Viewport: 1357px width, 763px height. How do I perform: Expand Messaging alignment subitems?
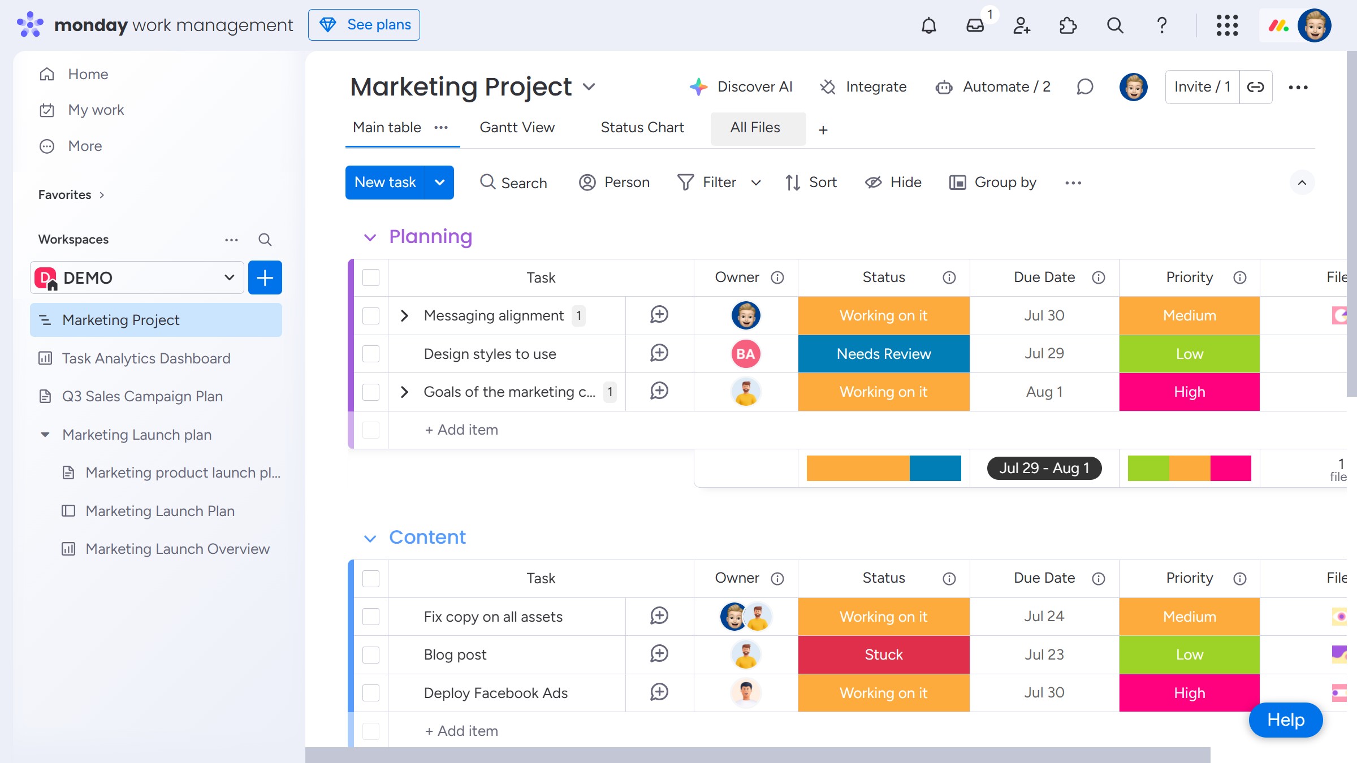coord(404,315)
